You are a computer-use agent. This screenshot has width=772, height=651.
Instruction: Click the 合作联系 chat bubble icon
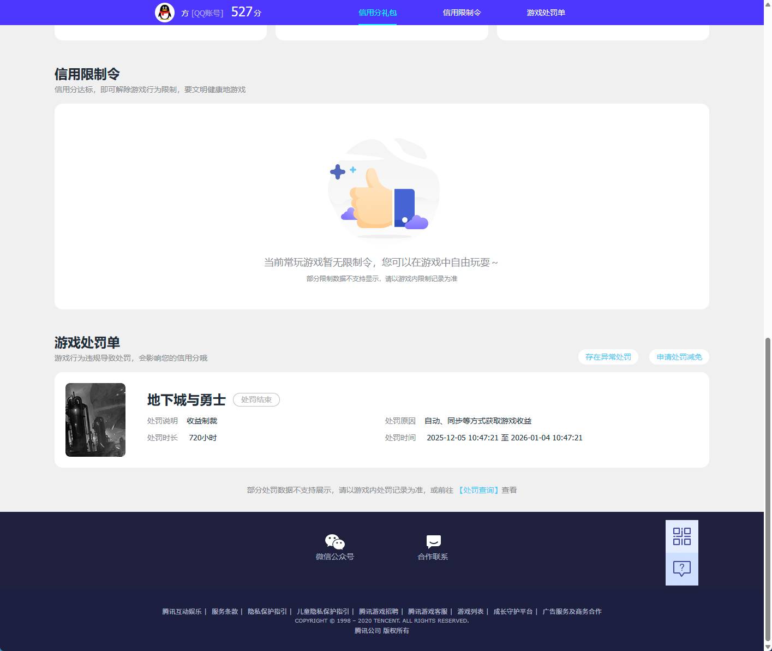click(x=433, y=541)
